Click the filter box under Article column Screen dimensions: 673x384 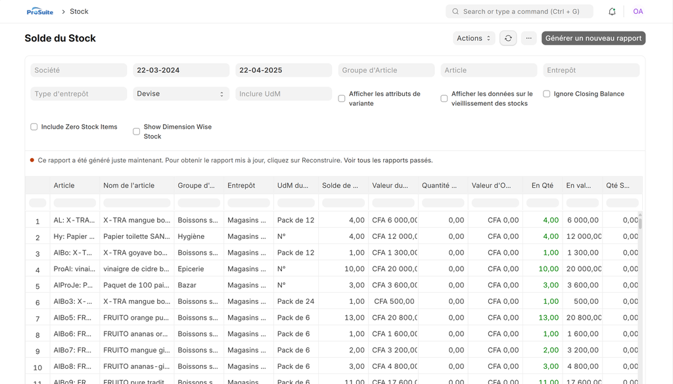pyautogui.click(x=75, y=203)
